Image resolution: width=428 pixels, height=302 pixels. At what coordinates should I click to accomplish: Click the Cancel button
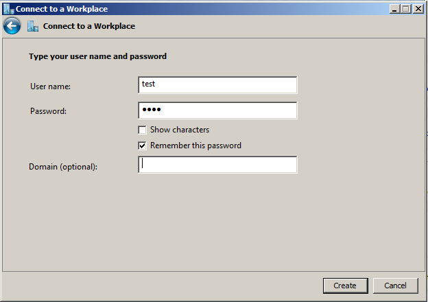pyautogui.click(x=395, y=286)
